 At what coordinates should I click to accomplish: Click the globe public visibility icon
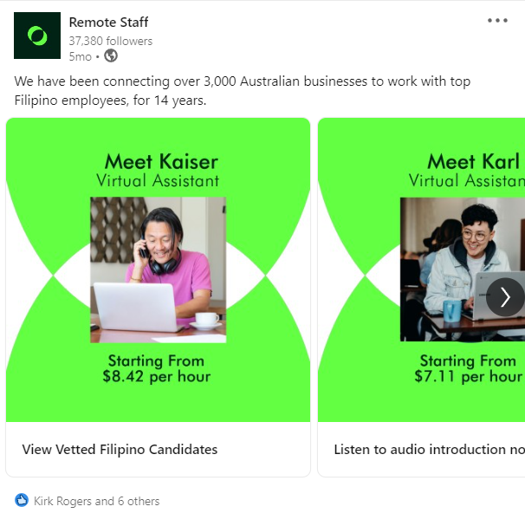tap(111, 56)
